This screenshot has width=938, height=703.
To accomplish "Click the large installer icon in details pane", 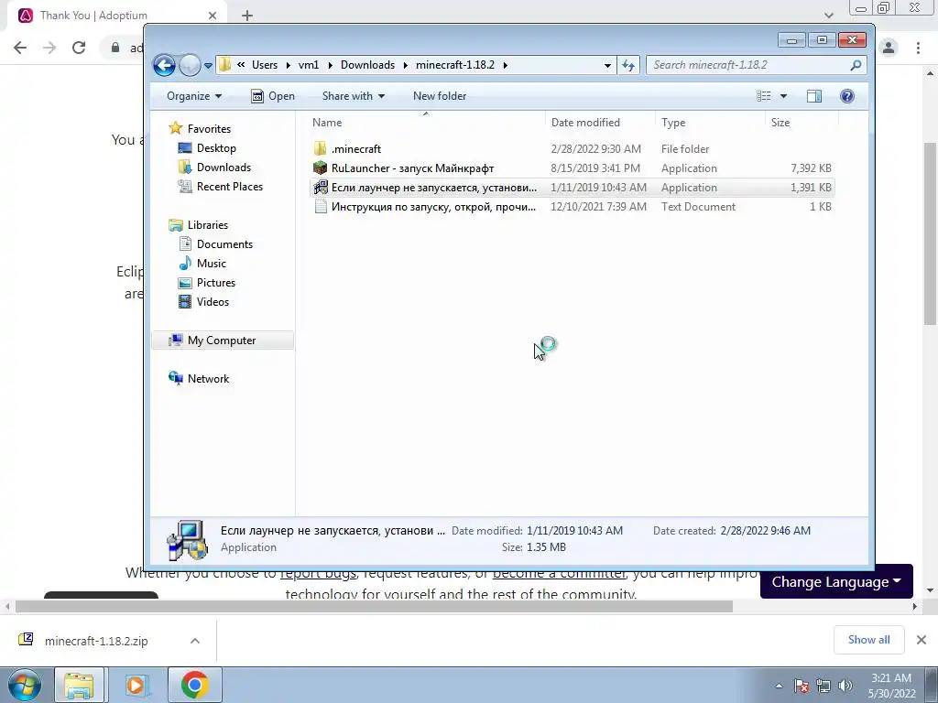I will [187, 540].
